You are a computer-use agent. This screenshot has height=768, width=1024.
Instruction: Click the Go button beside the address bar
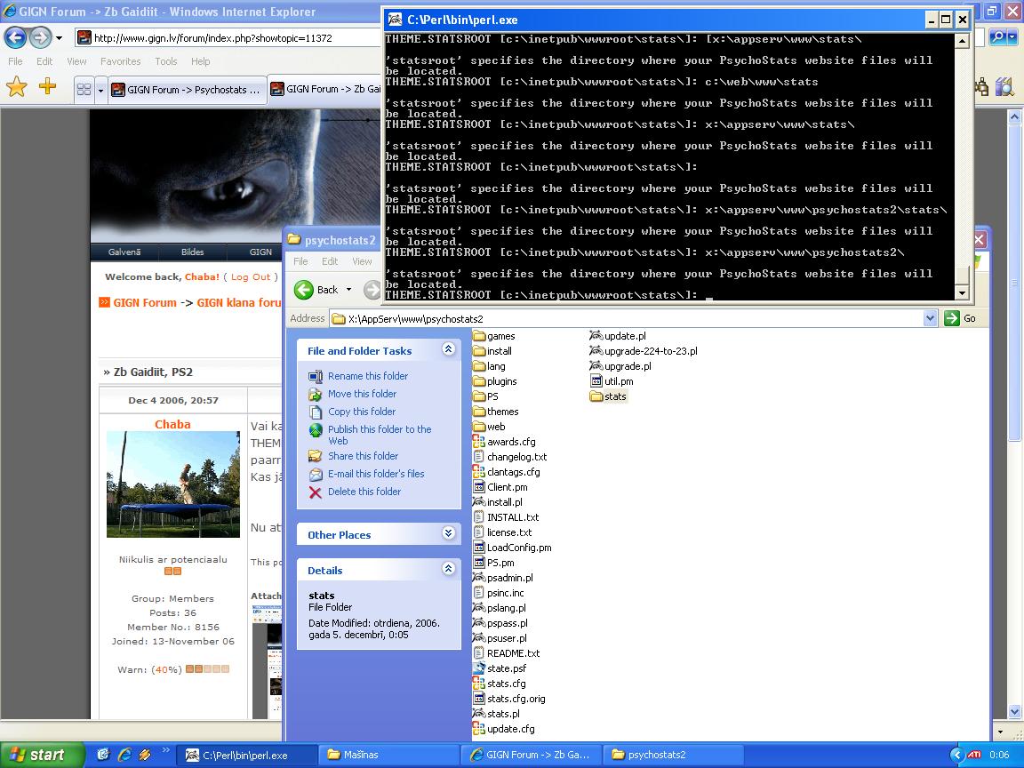pyautogui.click(x=961, y=318)
